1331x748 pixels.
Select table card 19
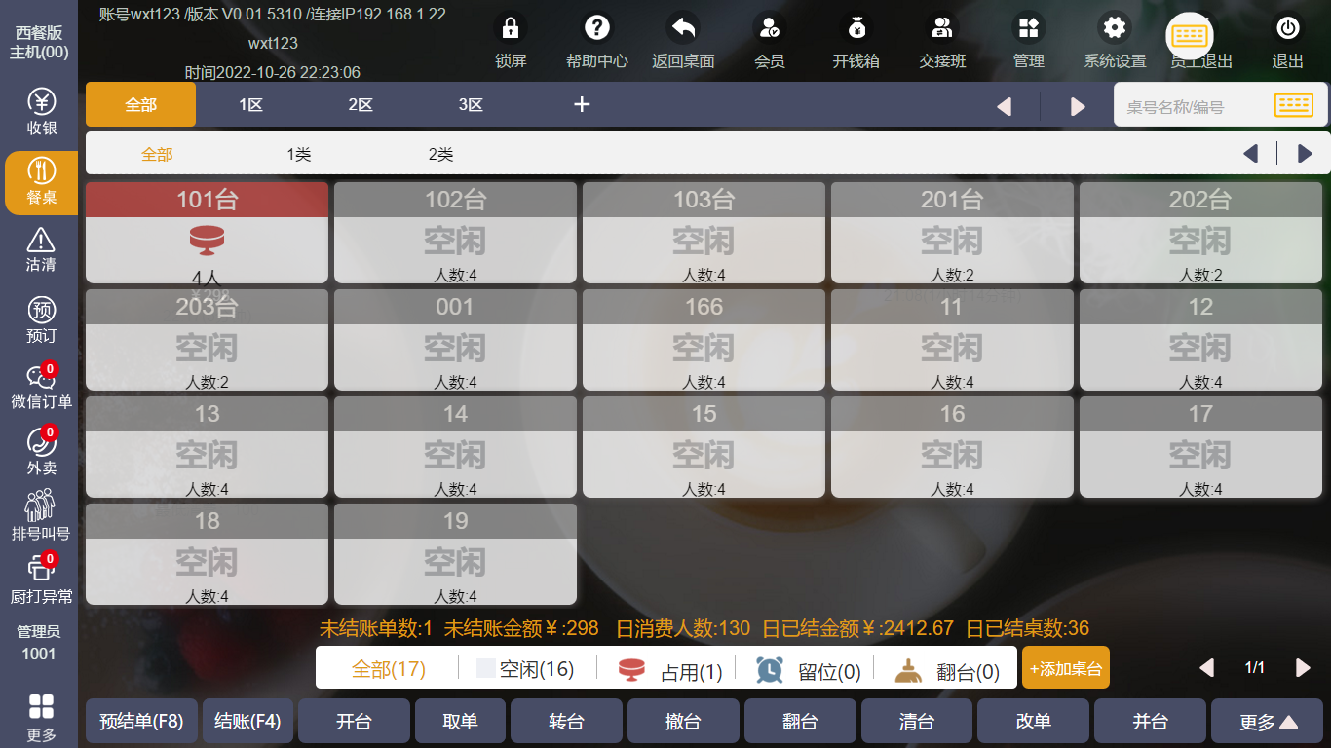click(455, 554)
